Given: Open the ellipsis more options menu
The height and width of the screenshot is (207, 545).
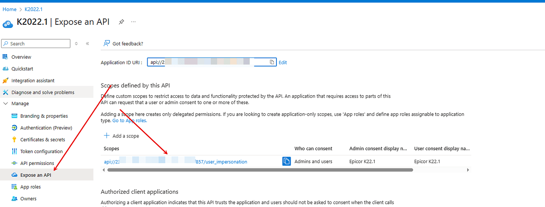Looking at the screenshot, I should pyautogui.click(x=133, y=22).
